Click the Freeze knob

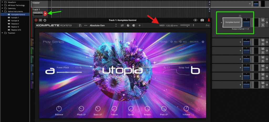click(x=114, y=108)
